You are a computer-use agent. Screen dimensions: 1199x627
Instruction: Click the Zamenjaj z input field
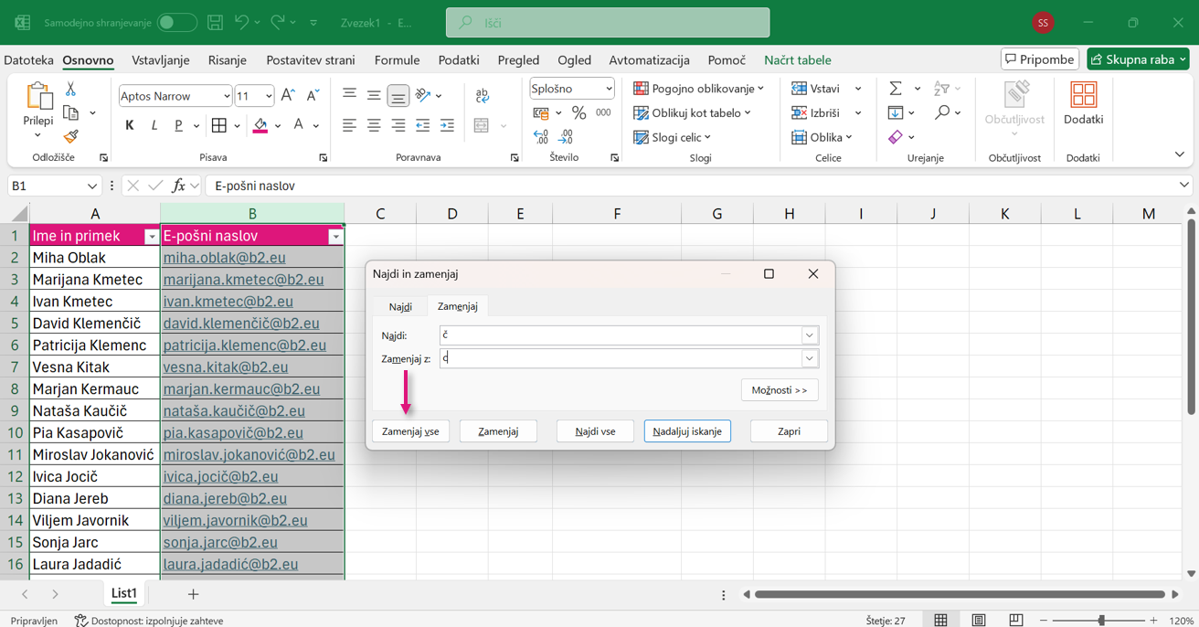tap(621, 358)
